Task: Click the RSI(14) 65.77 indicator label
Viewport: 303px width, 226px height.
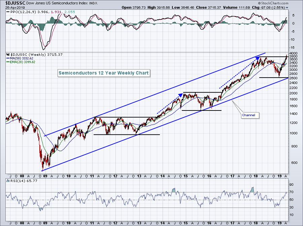Action: tap(23, 181)
